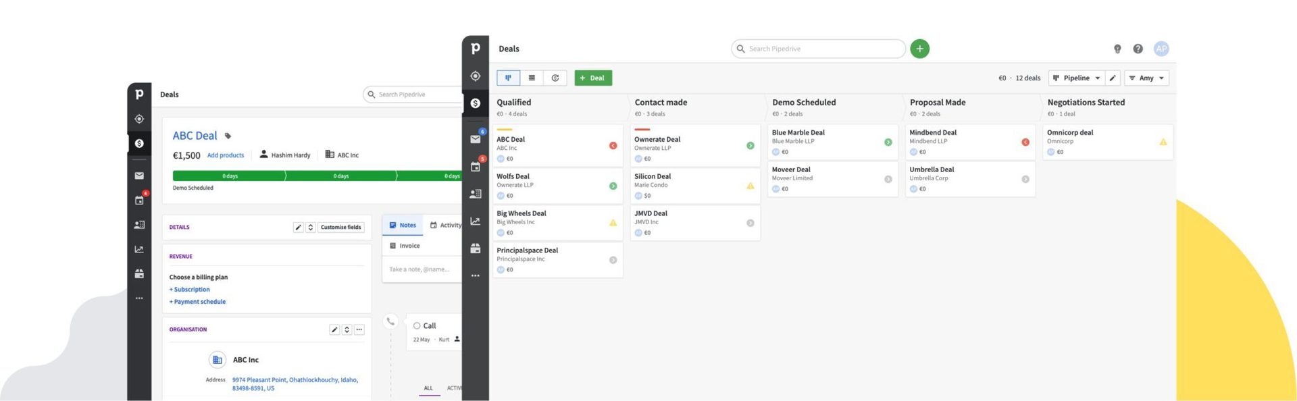Click the Add products link
The width and height of the screenshot is (1297, 401).
click(226, 155)
